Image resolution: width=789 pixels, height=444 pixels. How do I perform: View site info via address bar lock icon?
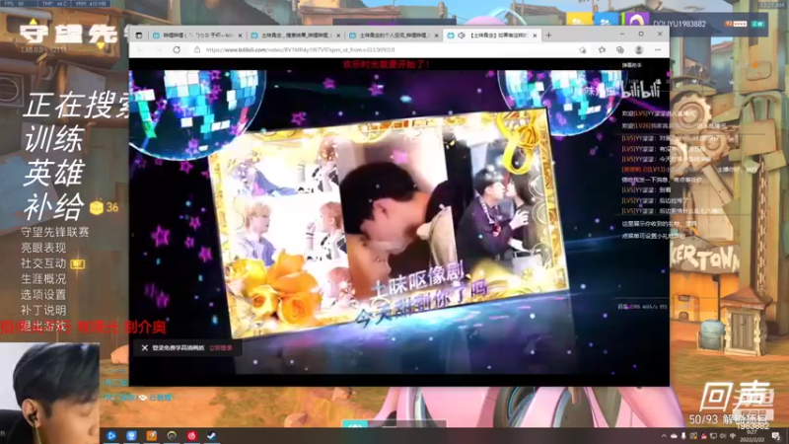[x=197, y=50]
